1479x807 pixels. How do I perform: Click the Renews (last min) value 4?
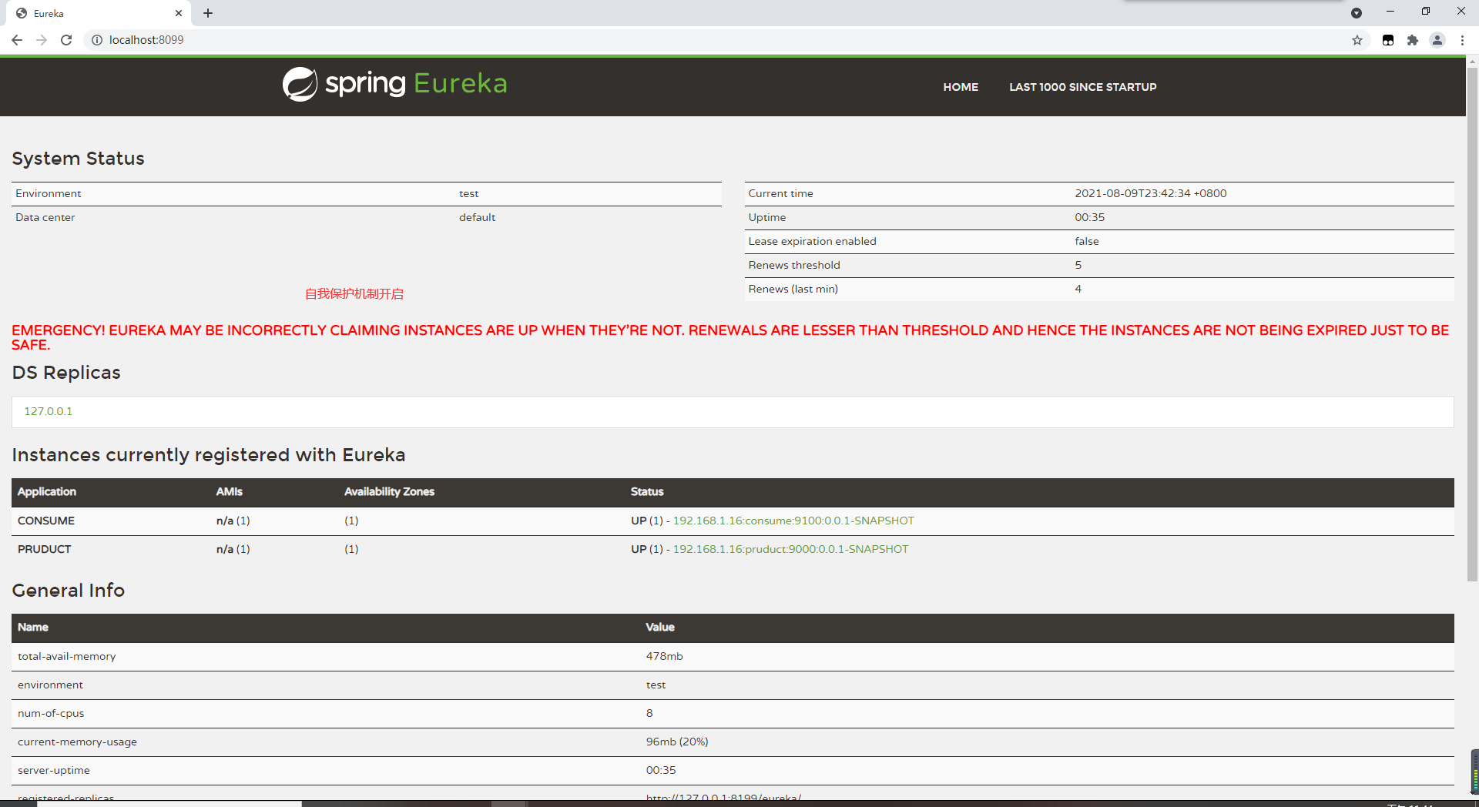(1078, 289)
